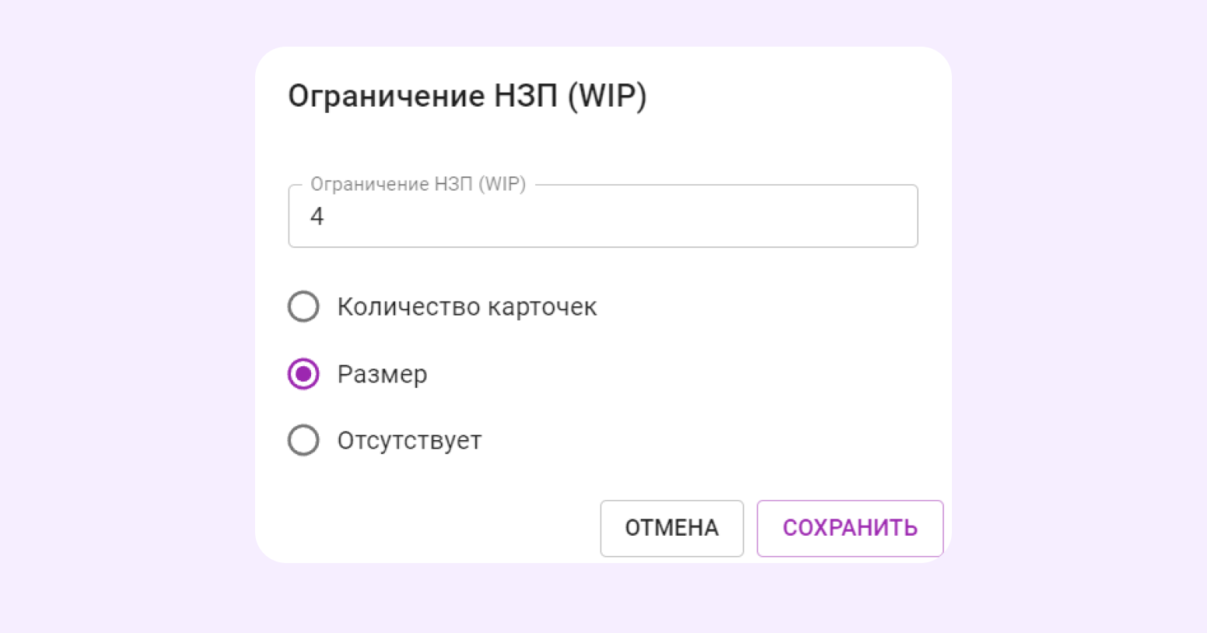Viewport: 1207px width, 633px height.
Task: Click the empty circle beside "Количество карточек"
Action: (x=303, y=306)
